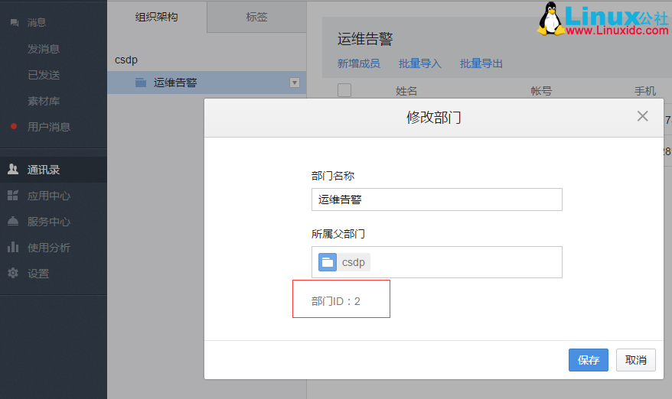Select 运维告警 department in the tree
This screenshot has width=672, height=399.
[175, 83]
